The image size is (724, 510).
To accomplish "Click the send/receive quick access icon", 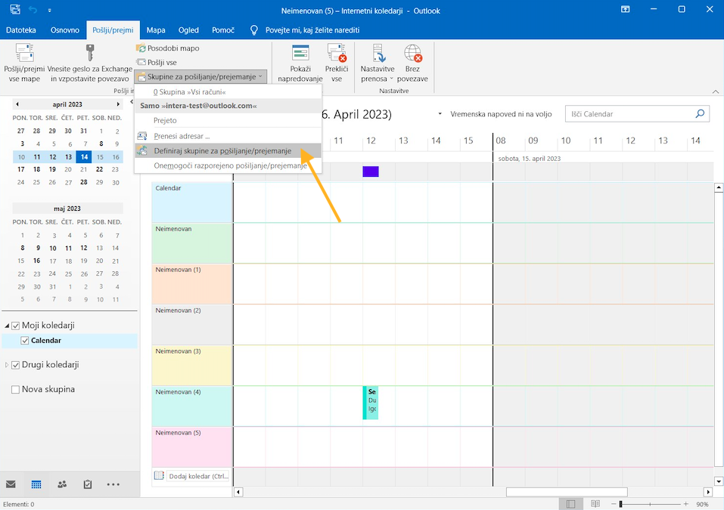I will (15, 9).
